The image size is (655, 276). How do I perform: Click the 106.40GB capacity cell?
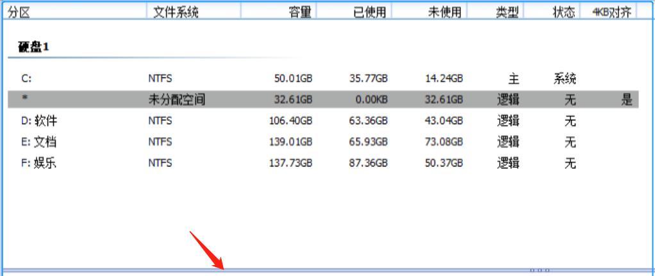pyautogui.click(x=291, y=121)
